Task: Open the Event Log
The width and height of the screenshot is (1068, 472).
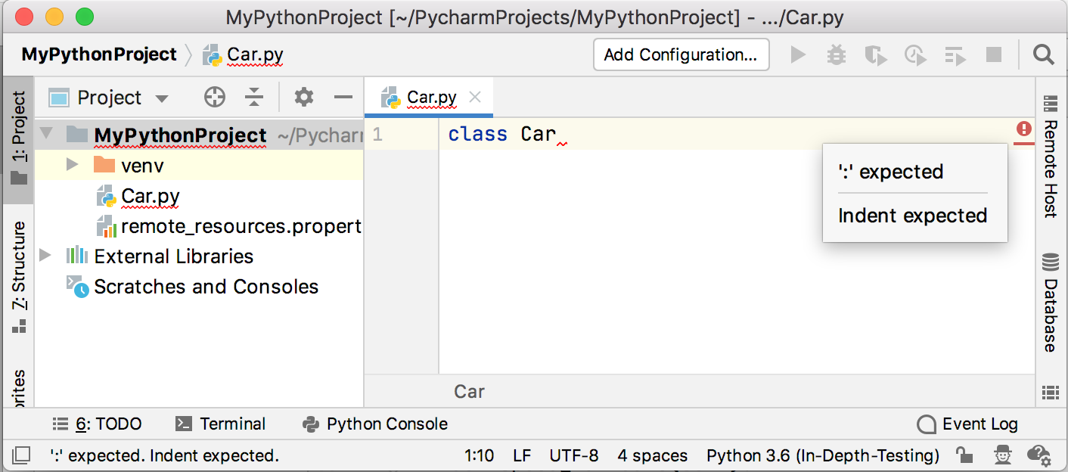Action: [967, 424]
